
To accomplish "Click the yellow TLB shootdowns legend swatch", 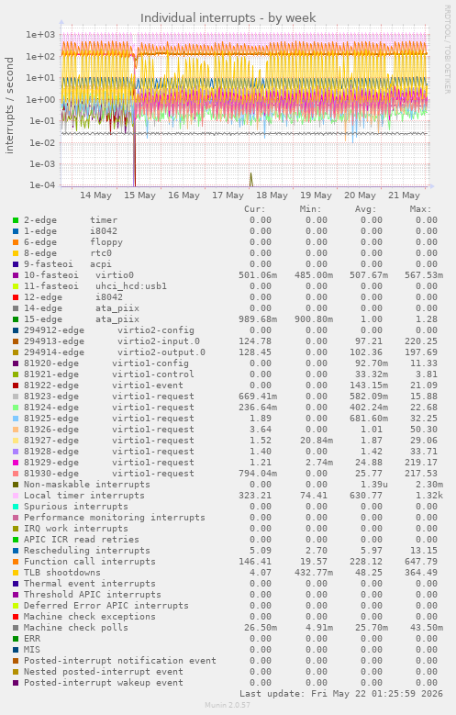I will click(x=16, y=573).
